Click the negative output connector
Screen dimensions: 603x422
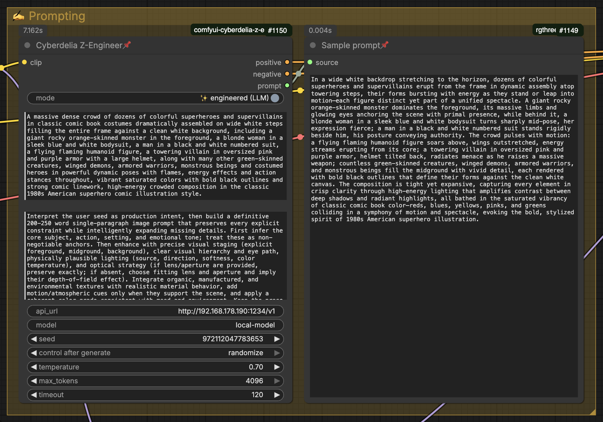pyautogui.click(x=287, y=74)
